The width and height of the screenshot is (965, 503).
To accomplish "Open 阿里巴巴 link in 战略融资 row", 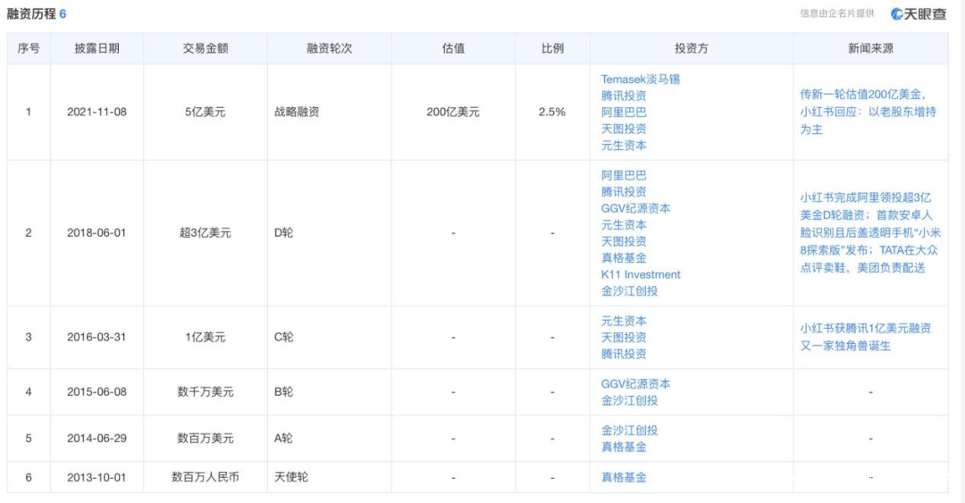I will pyautogui.click(x=624, y=113).
